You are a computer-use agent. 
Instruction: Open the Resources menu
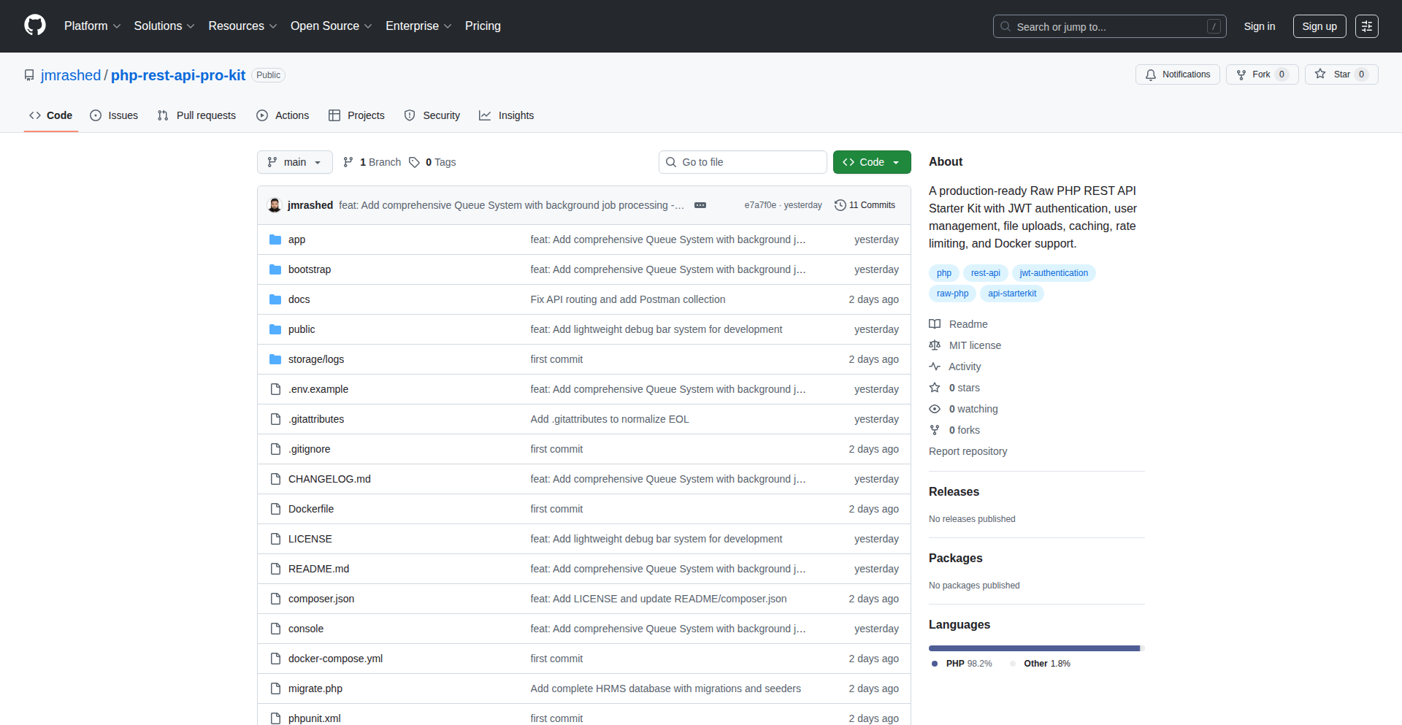[242, 26]
